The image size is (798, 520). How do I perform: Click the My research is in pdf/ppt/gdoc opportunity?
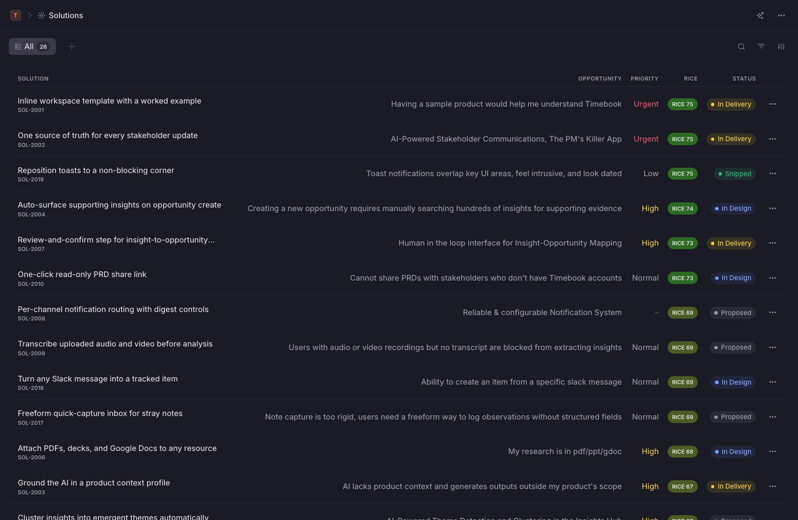pyautogui.click(x=565, y=451)
